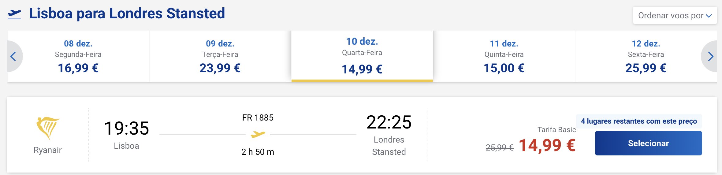
Task: Click the "4 lugares restantes" notice
Action: pyautogui.click(x=639, y=121)
